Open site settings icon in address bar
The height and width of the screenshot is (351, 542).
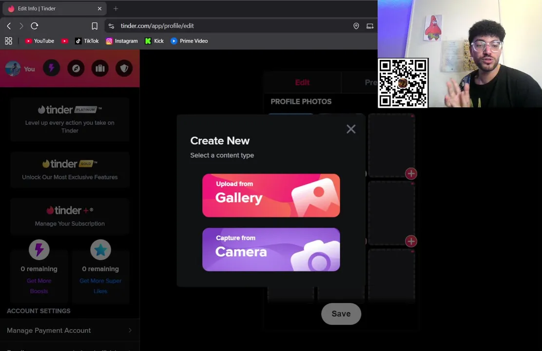pyautogui.click(x=111, y=26)
